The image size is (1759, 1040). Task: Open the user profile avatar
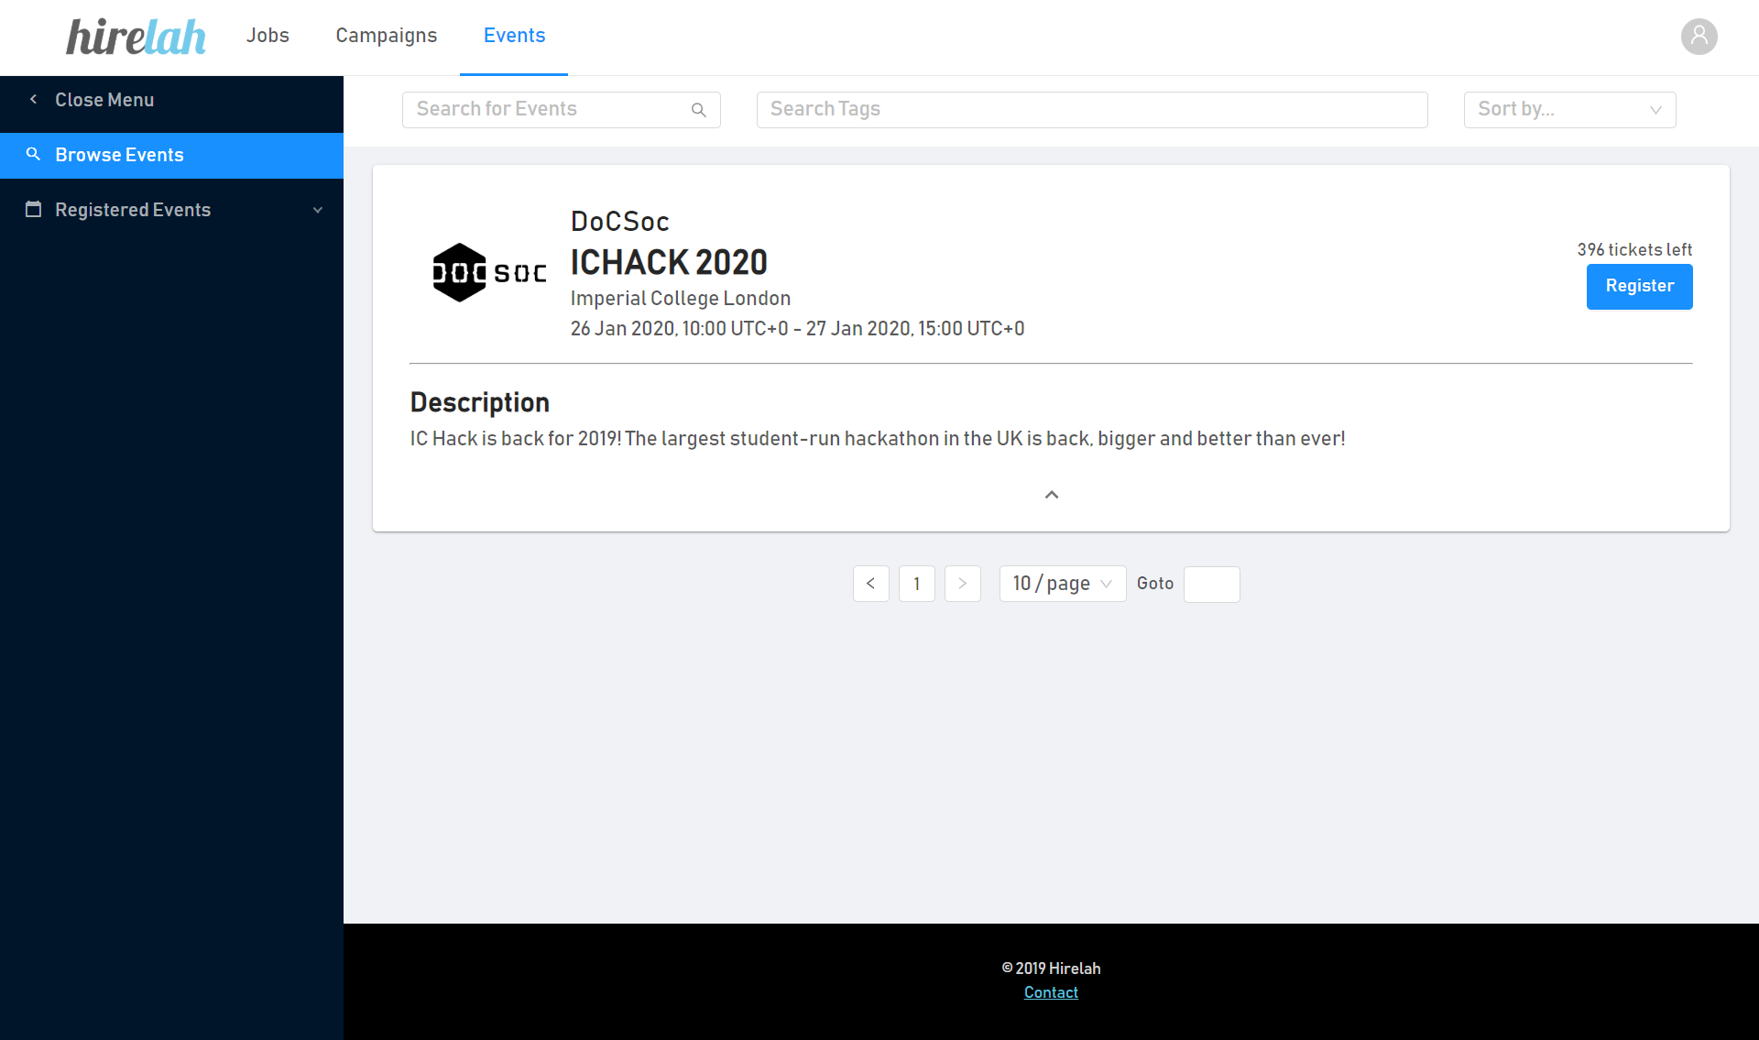(1699, 37)
